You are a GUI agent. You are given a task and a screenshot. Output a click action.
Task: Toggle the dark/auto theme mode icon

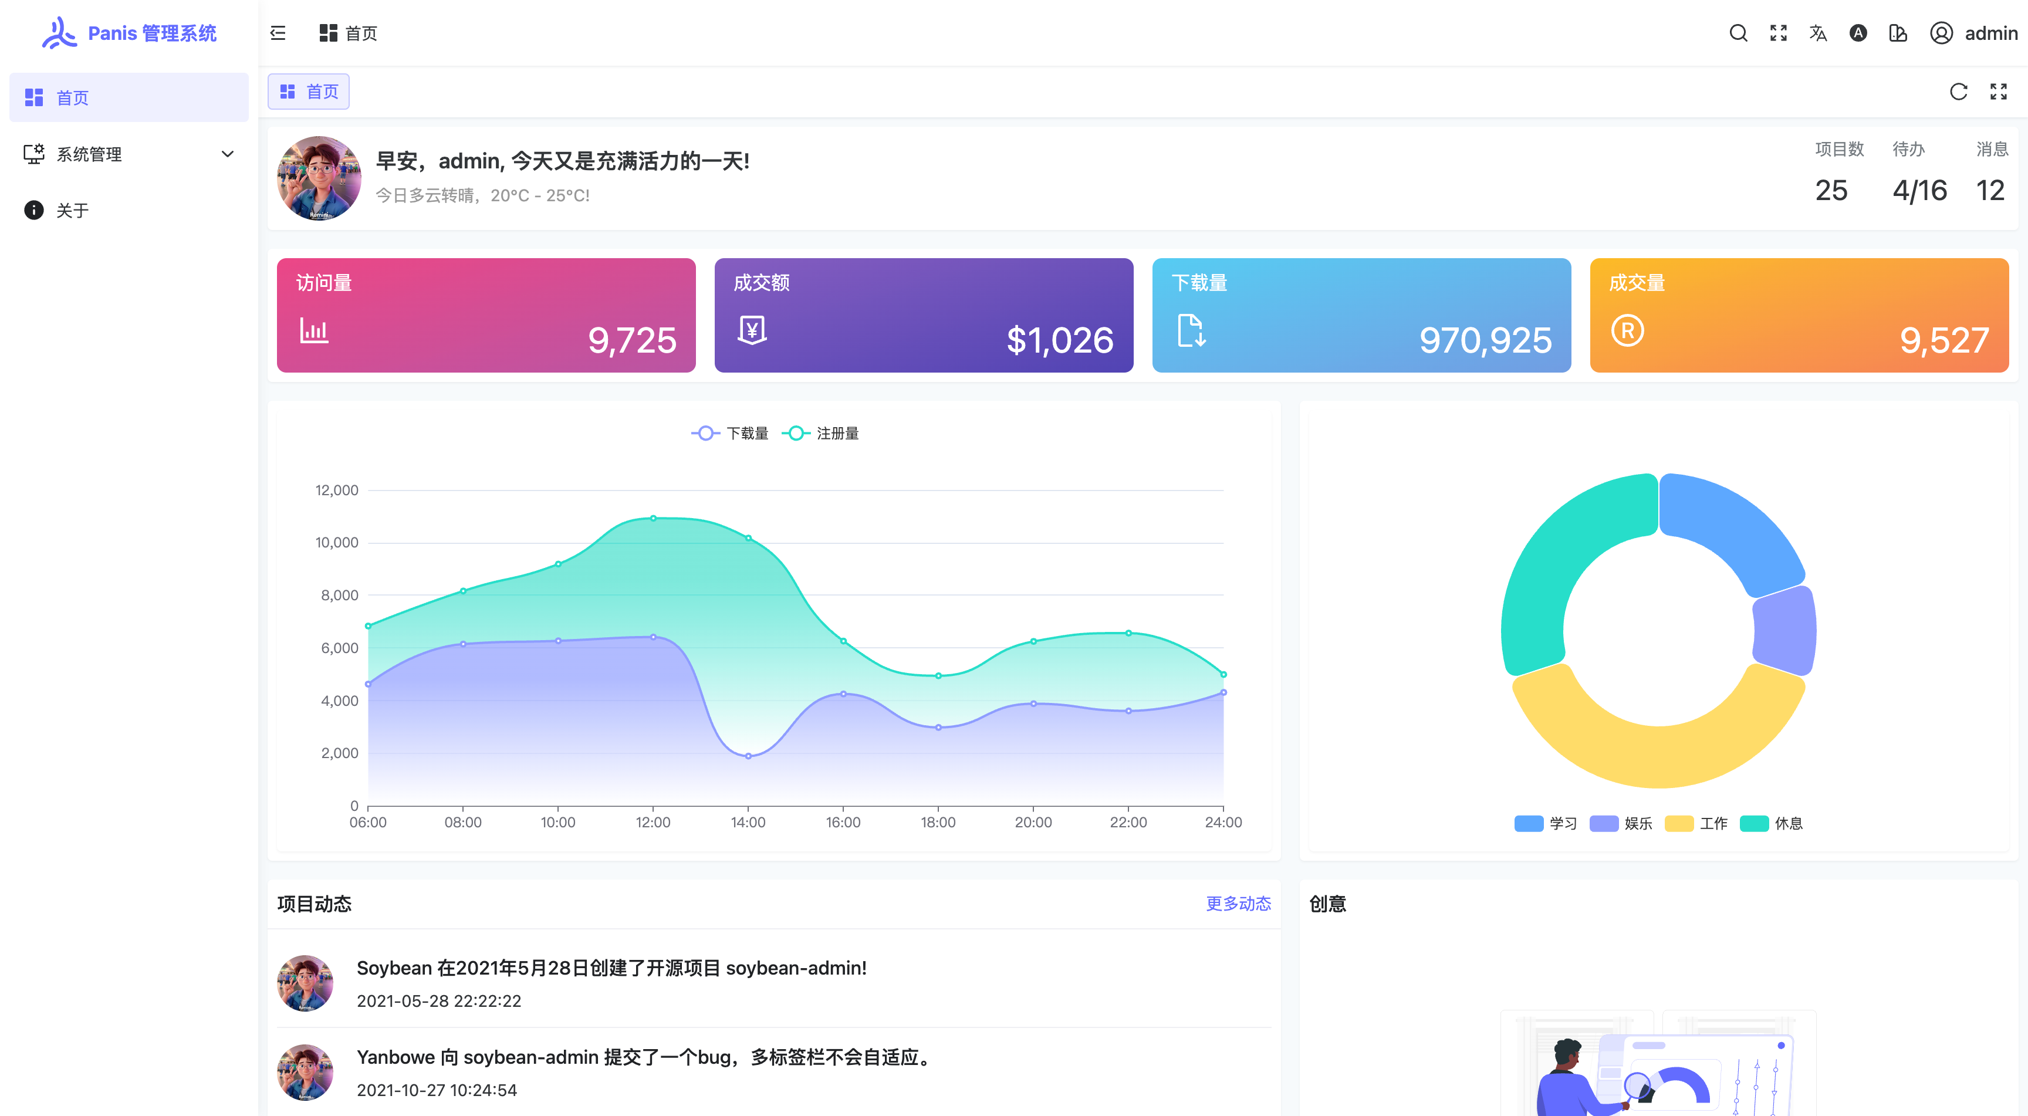[x=1858, y=33]
